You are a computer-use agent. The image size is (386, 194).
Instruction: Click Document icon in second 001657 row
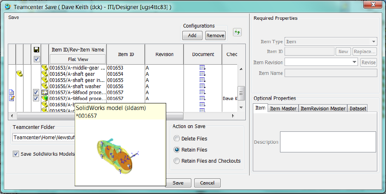(202, 98)
